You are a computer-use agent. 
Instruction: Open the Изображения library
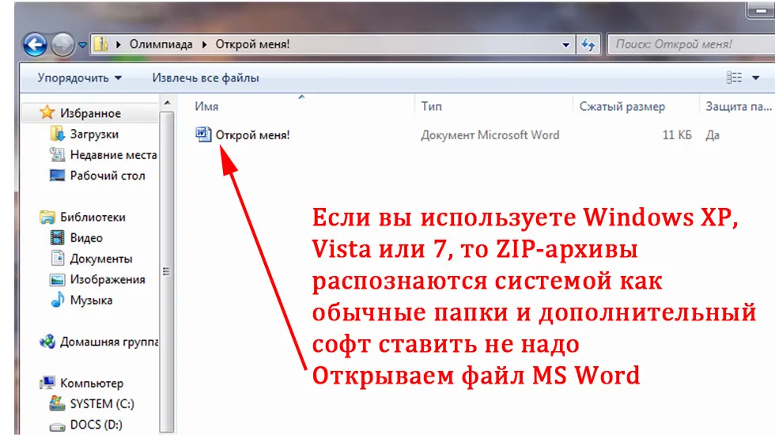click(x=108, y=279)
